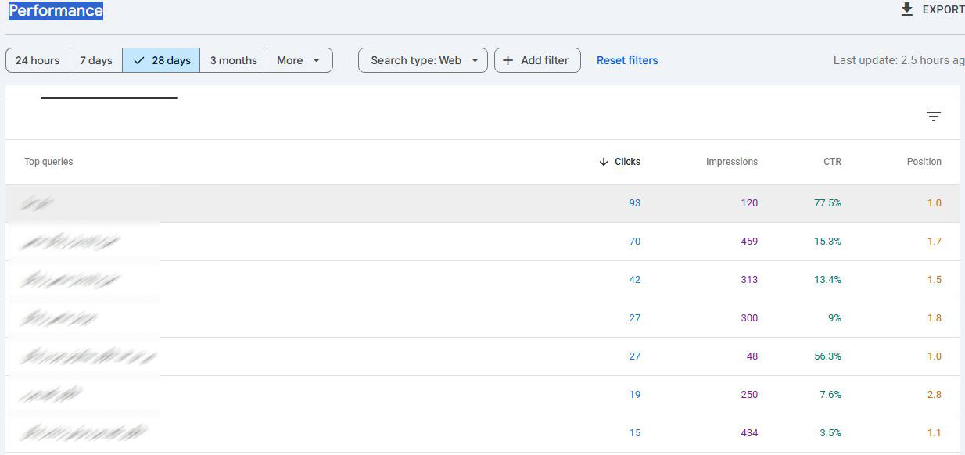This screenshot has height=455, width=965.
Task: Click the top query row with 93 clicks
Action: (313, 203)
